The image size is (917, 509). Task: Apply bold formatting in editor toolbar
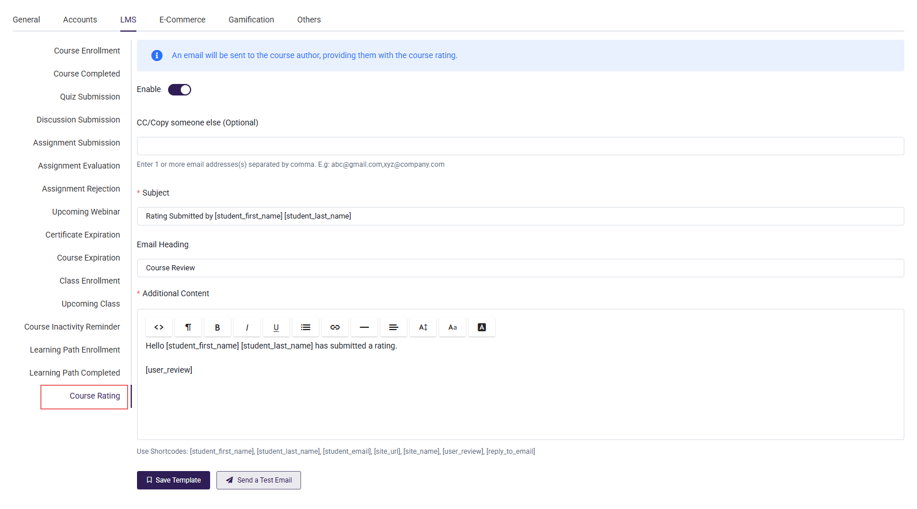click(218, 327)
